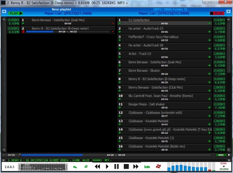This screenshot has height=173, width=233.
Task: Add No artist - AudioTrack 03 plus icon
Action: click(209, 32)
